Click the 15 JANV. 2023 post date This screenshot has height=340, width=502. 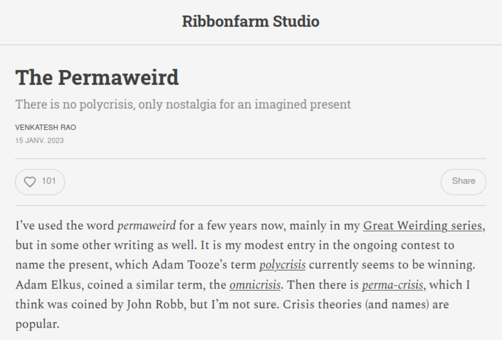point(39,140)
